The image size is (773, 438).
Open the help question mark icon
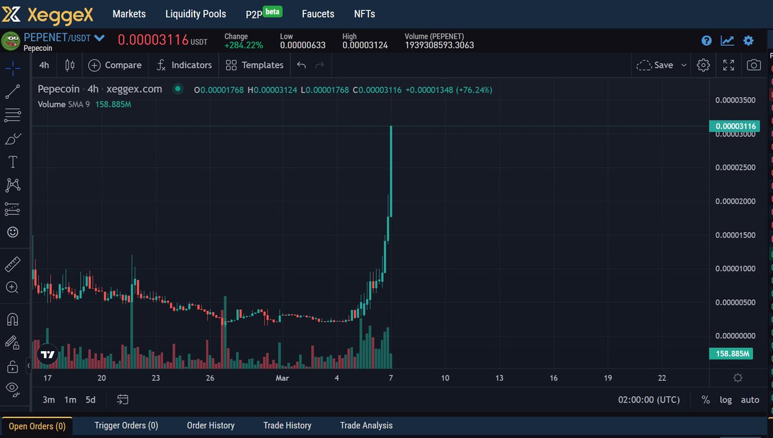click(707, 41)
